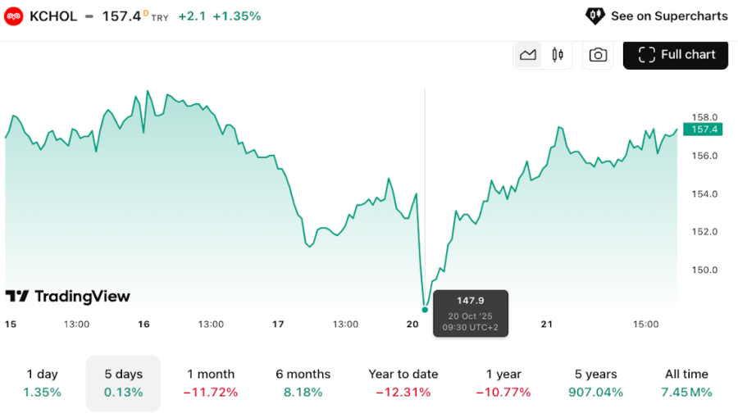Show 6 months price range

tap(303, 383)
